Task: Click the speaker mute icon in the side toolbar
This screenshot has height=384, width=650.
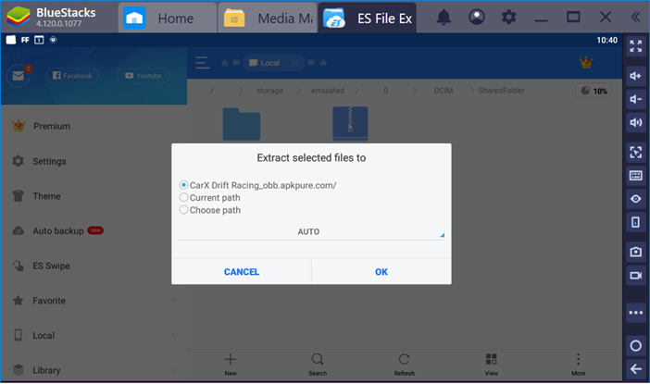Action: coord(635,123)
